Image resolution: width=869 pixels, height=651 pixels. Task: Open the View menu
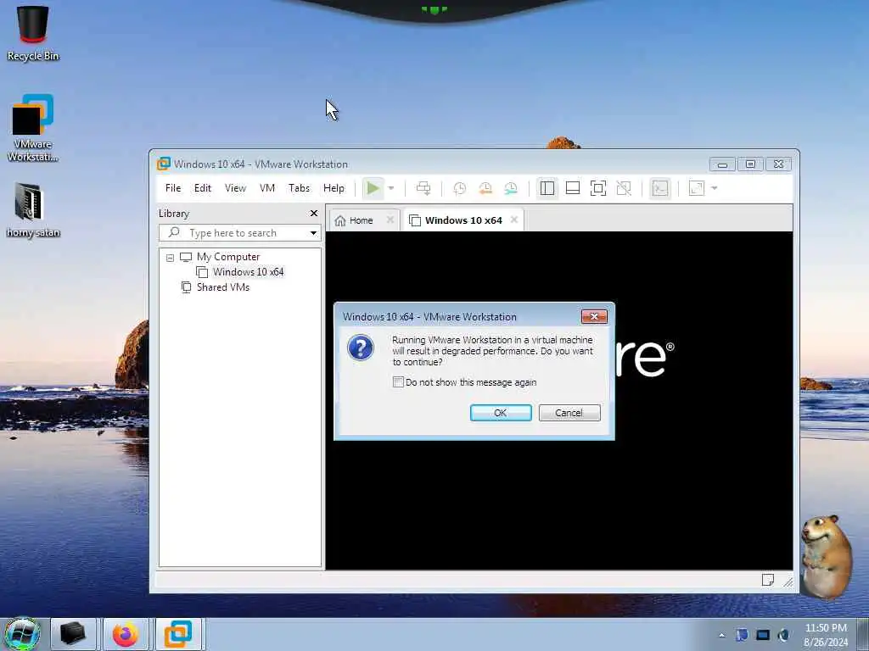click(x=235, y=188)
